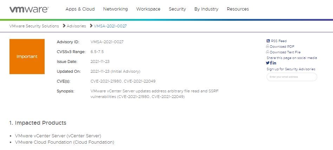Go to VMware Security Solutions breadcrumb
This screenshot has height=150, width=333.
point(34,26)
